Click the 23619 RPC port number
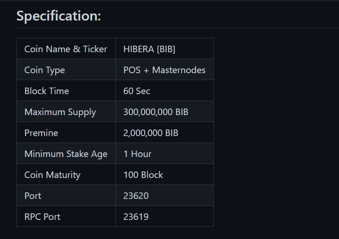This screenshot has height=239, width=339. (x=136, y=217)
